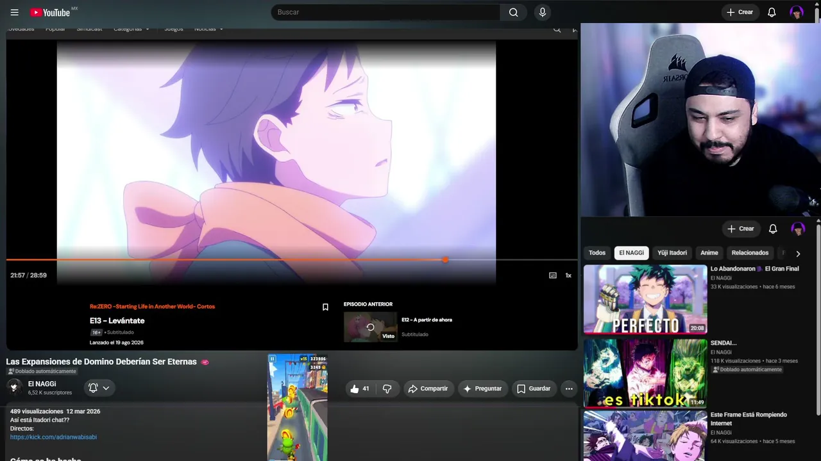The width and height of the screenshot is (821, 461).
Task: Change the 1x playback speed
Action: [x=568, y=275]
